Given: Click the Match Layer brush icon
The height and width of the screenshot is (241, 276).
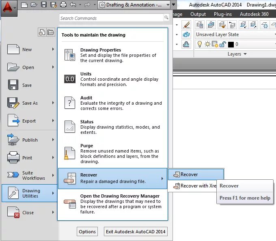Looking at the screenshot, I should coord(222,25).
